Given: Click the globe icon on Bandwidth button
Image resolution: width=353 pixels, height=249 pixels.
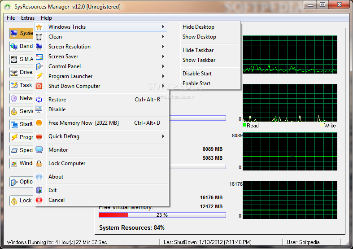Looking at the screenshot, I should click(x=14, y=46).
